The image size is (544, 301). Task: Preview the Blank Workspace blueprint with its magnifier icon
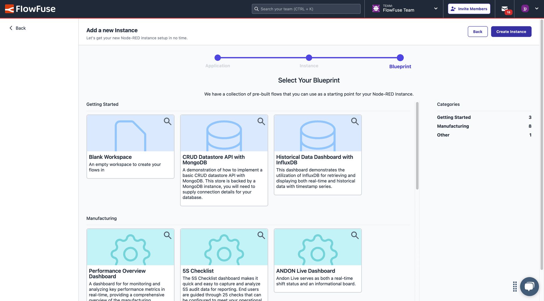[167, 121]
